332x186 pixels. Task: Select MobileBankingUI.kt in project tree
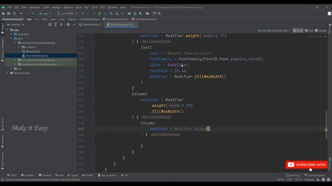(37, 56)
